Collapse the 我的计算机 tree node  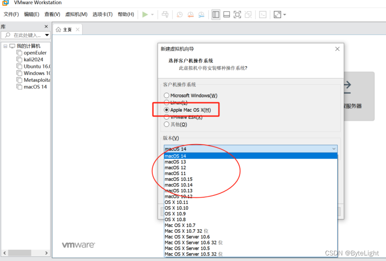click(x=5, y=46)
